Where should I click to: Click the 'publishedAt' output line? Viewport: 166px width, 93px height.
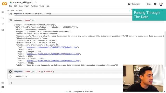[x=37, y=43]
